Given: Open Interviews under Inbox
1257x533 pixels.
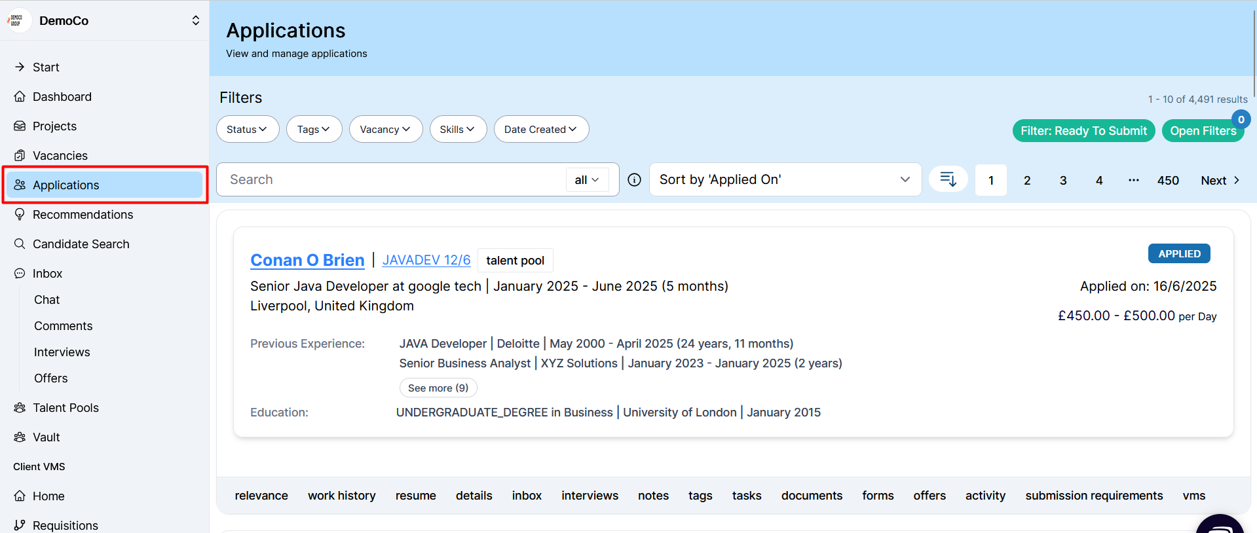Looking at the screenshot, I should [x=62, y=352].
